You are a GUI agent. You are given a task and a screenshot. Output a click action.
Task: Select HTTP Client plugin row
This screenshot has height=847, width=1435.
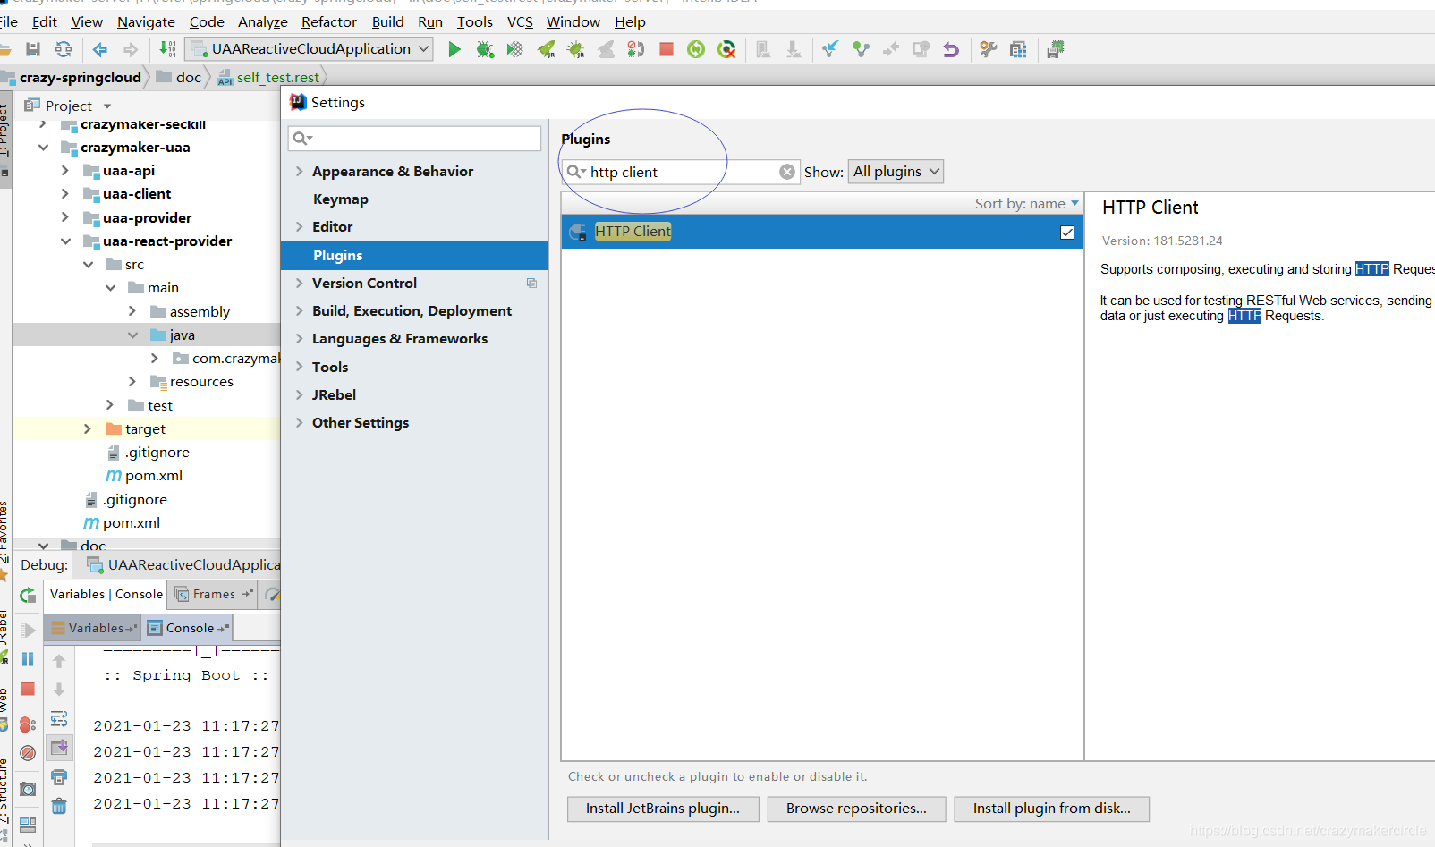click(x=822, y=232)
